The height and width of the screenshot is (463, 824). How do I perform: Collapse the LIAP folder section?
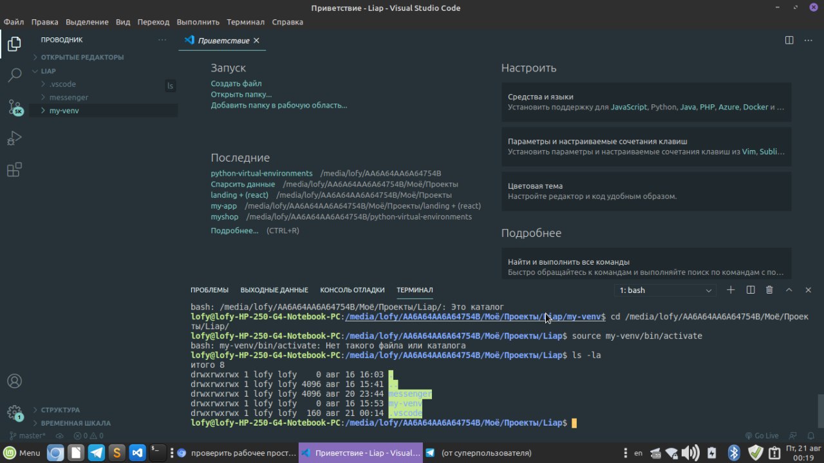(x=103, y=71)
